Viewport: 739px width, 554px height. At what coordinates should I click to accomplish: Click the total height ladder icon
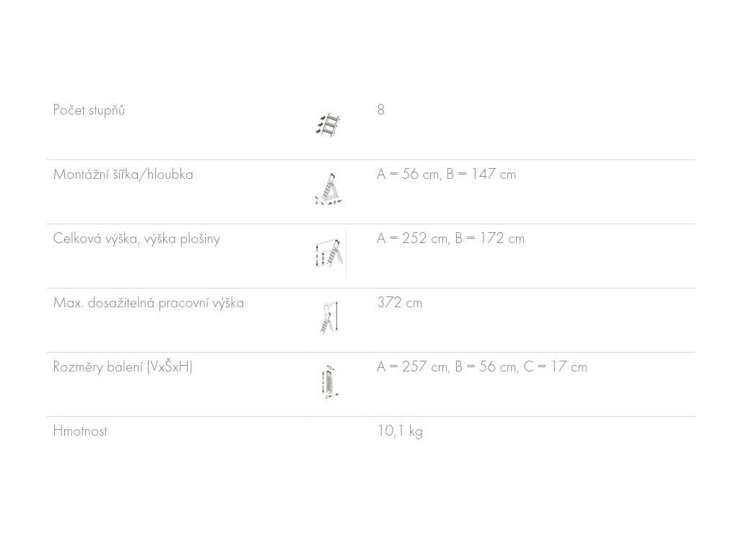tap(328, 253)
